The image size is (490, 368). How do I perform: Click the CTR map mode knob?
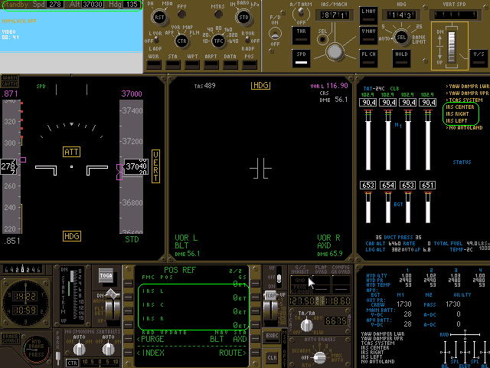click(181, 41)
